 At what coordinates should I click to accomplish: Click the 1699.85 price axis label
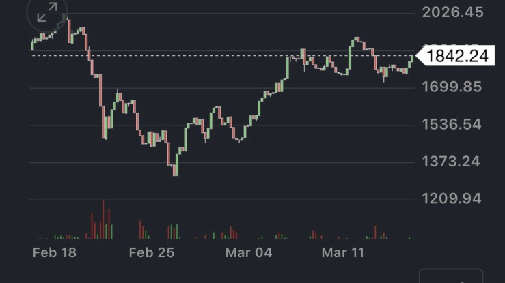[454, 87]
